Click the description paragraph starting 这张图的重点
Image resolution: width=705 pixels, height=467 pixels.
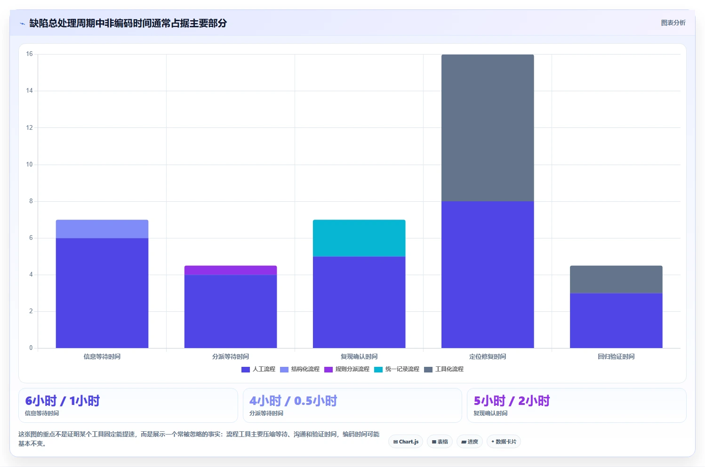[199, 439]
